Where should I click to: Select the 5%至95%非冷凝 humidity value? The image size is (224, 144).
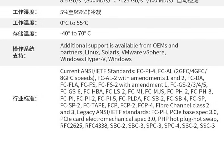[x=81, y=12]
